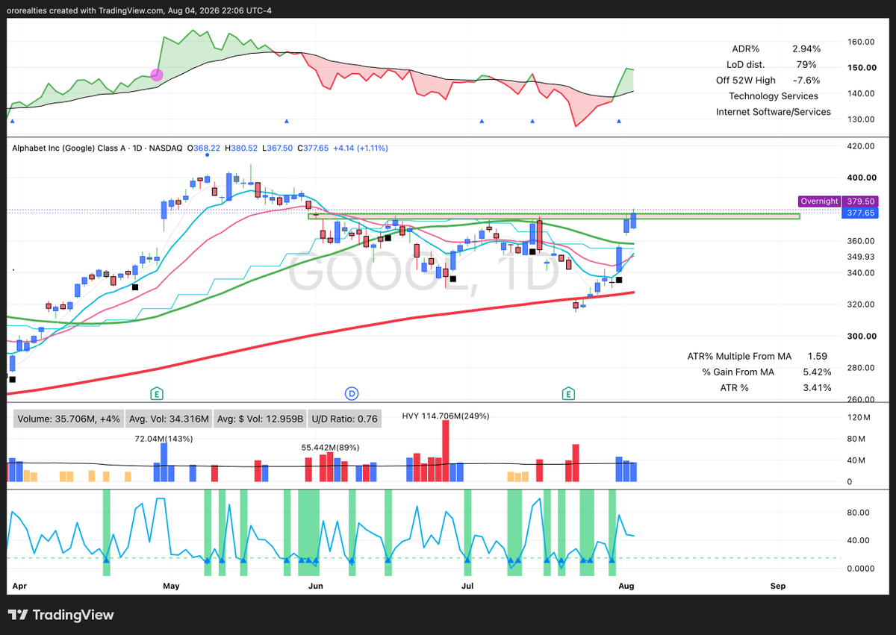This screenshot has height=635, width=896.
Task: Click the 0.0000 oscillator axis label
Action: pyautogui.click(x=859, y=568)
